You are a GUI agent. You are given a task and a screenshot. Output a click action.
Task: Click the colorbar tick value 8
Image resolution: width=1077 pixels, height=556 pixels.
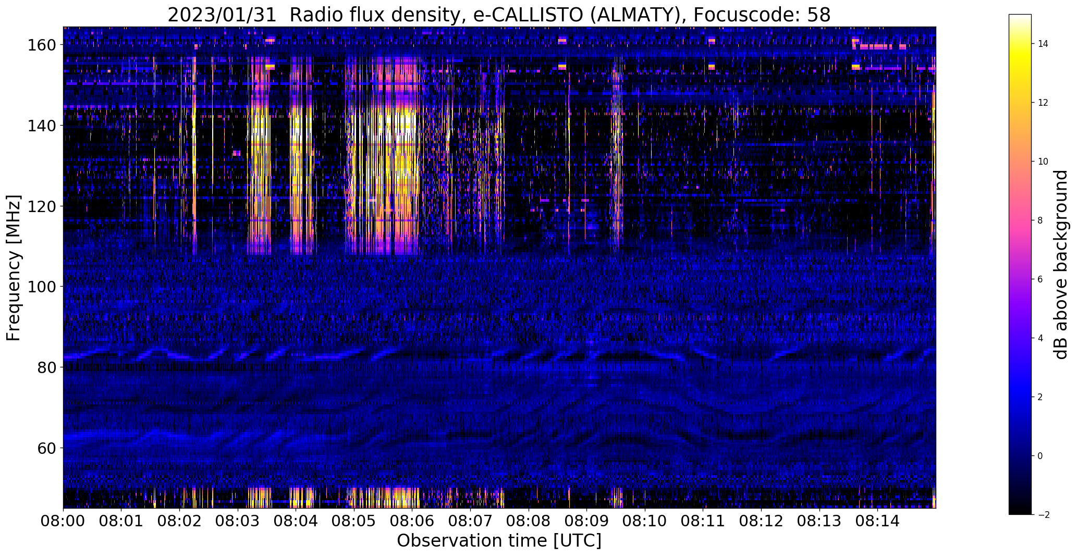pos(1041,220)
